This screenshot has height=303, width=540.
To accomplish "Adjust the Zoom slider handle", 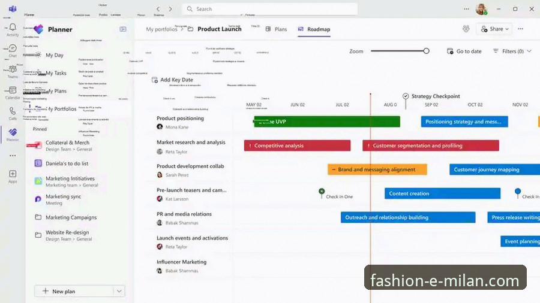I will (427, 51).
